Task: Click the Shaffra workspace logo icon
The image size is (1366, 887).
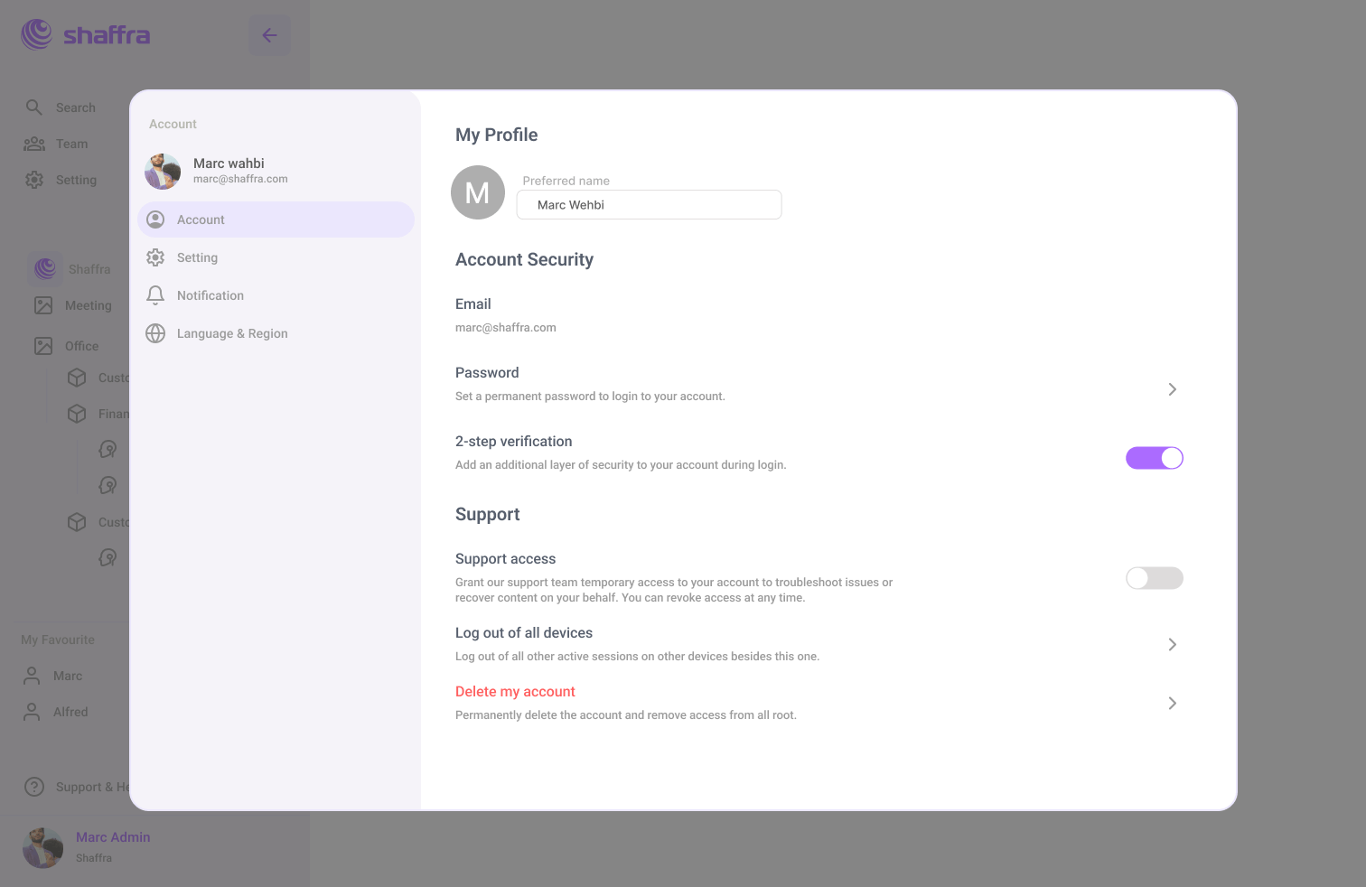Action: point(45,268)
